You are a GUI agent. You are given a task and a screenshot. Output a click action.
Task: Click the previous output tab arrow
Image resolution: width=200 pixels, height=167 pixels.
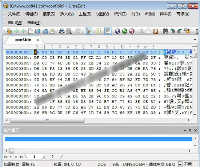[x=11, y=157]
